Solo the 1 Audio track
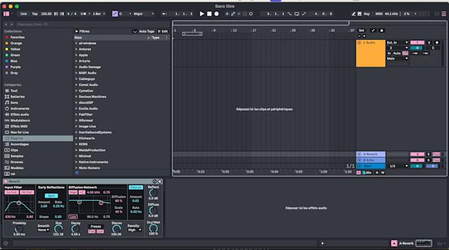The width and height of the screenshot is (449, 250). (429, 42)
